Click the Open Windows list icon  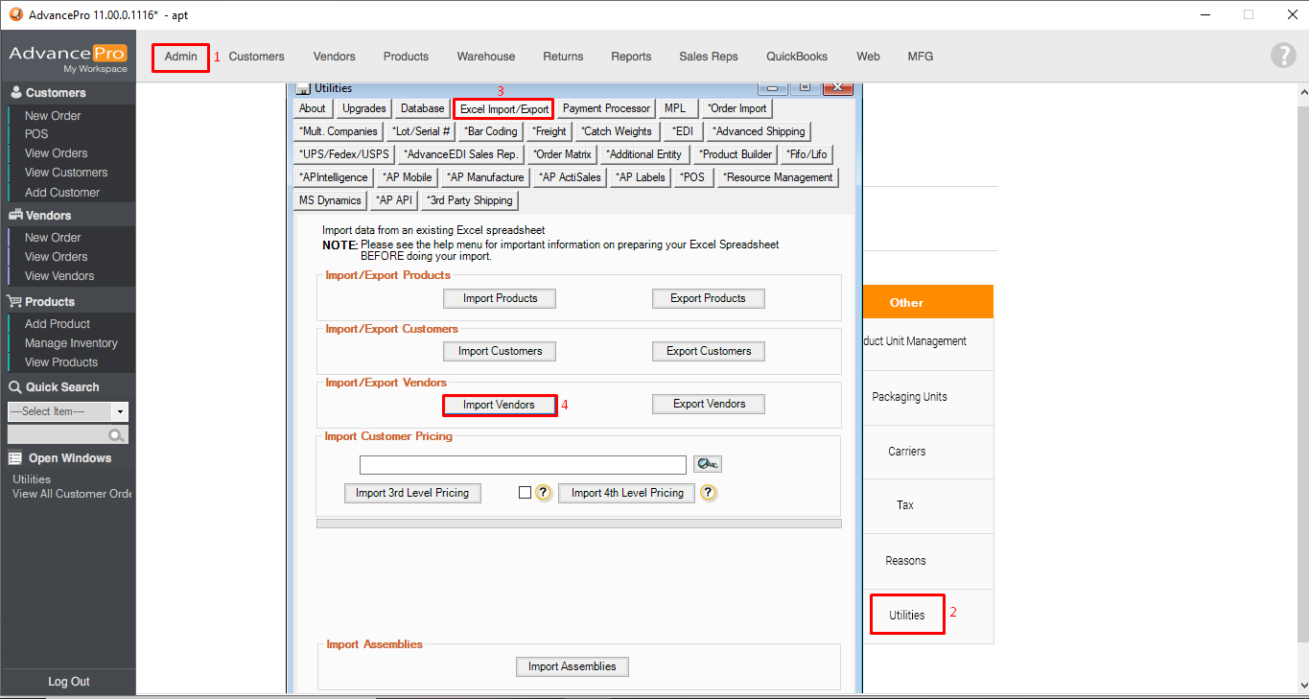pos(15,458)
